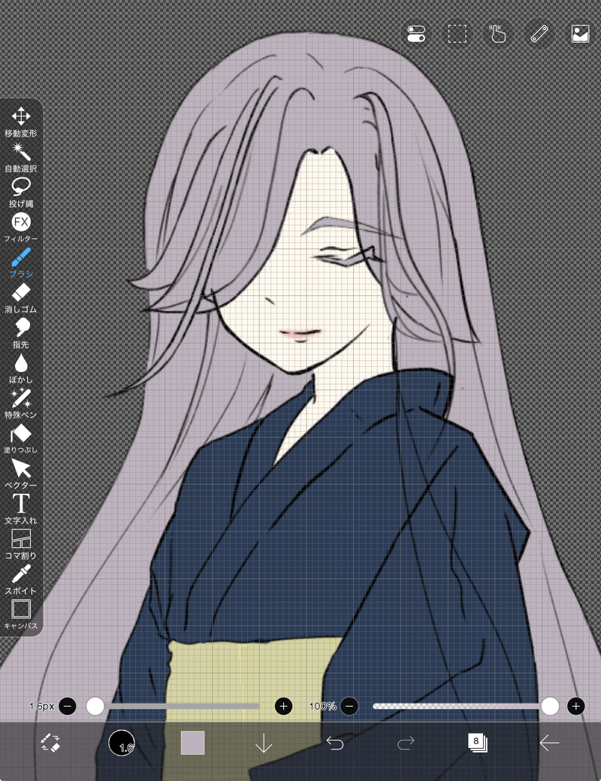
Task: Open the view settings toggle switches icon
Action: point(416,34)
